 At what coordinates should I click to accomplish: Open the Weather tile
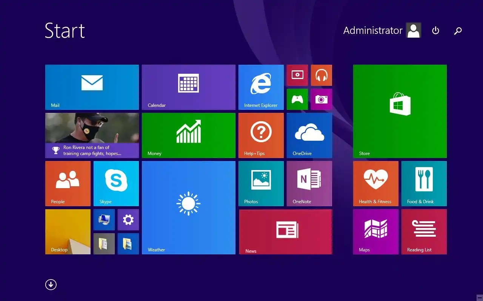click(189, 208)
